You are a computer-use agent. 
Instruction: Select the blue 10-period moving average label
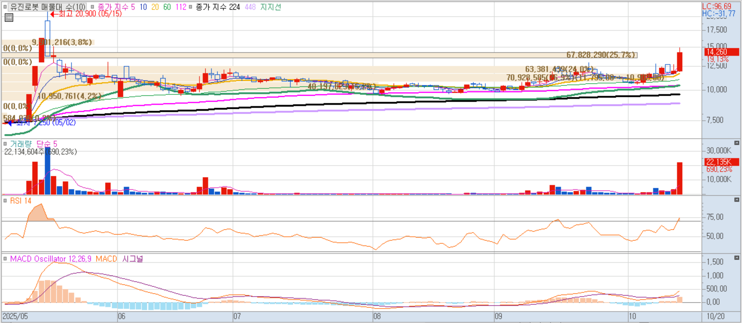click(143, 7)
